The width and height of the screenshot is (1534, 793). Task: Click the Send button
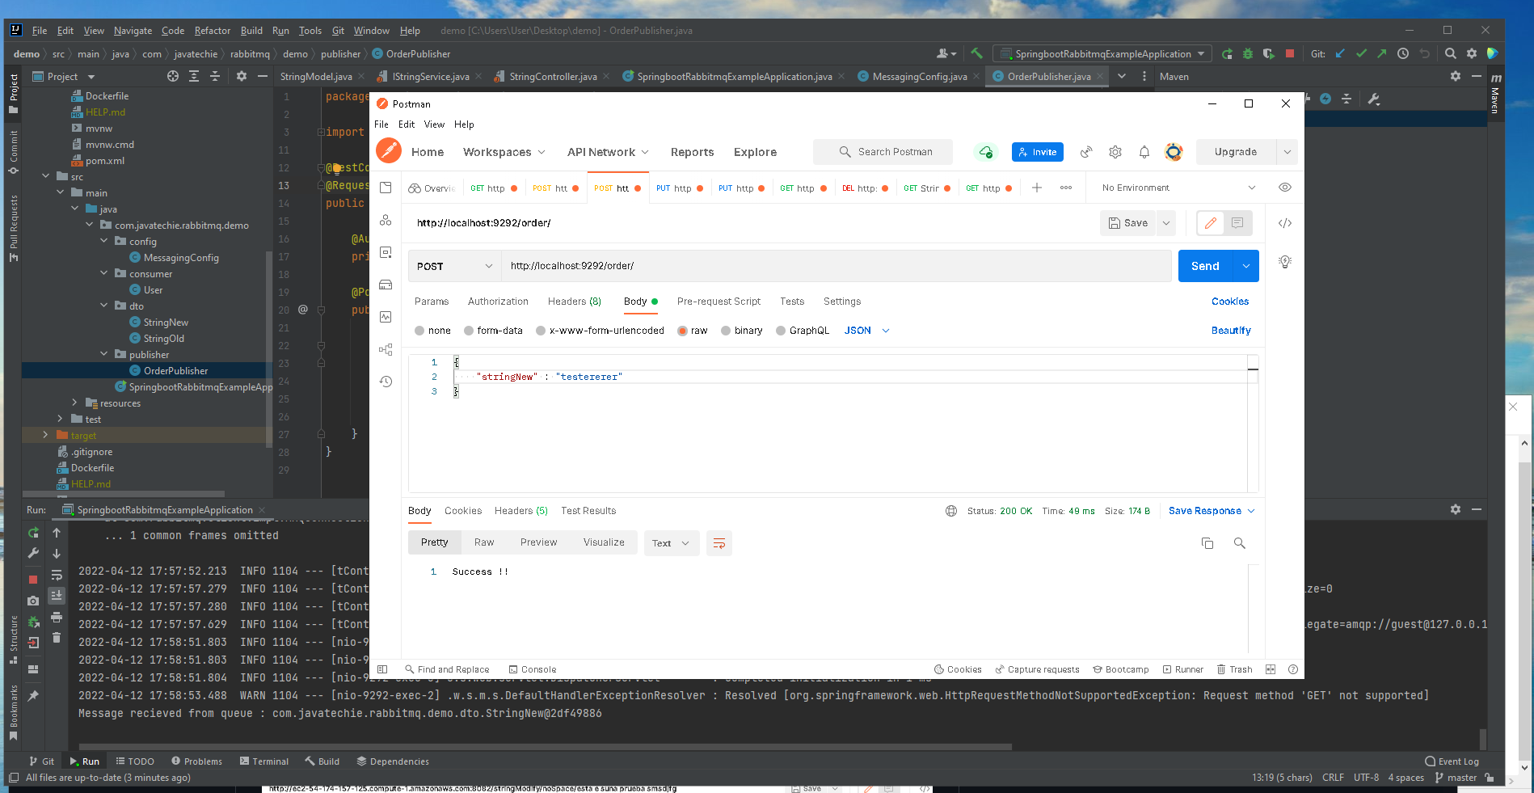pos(1204,265)
